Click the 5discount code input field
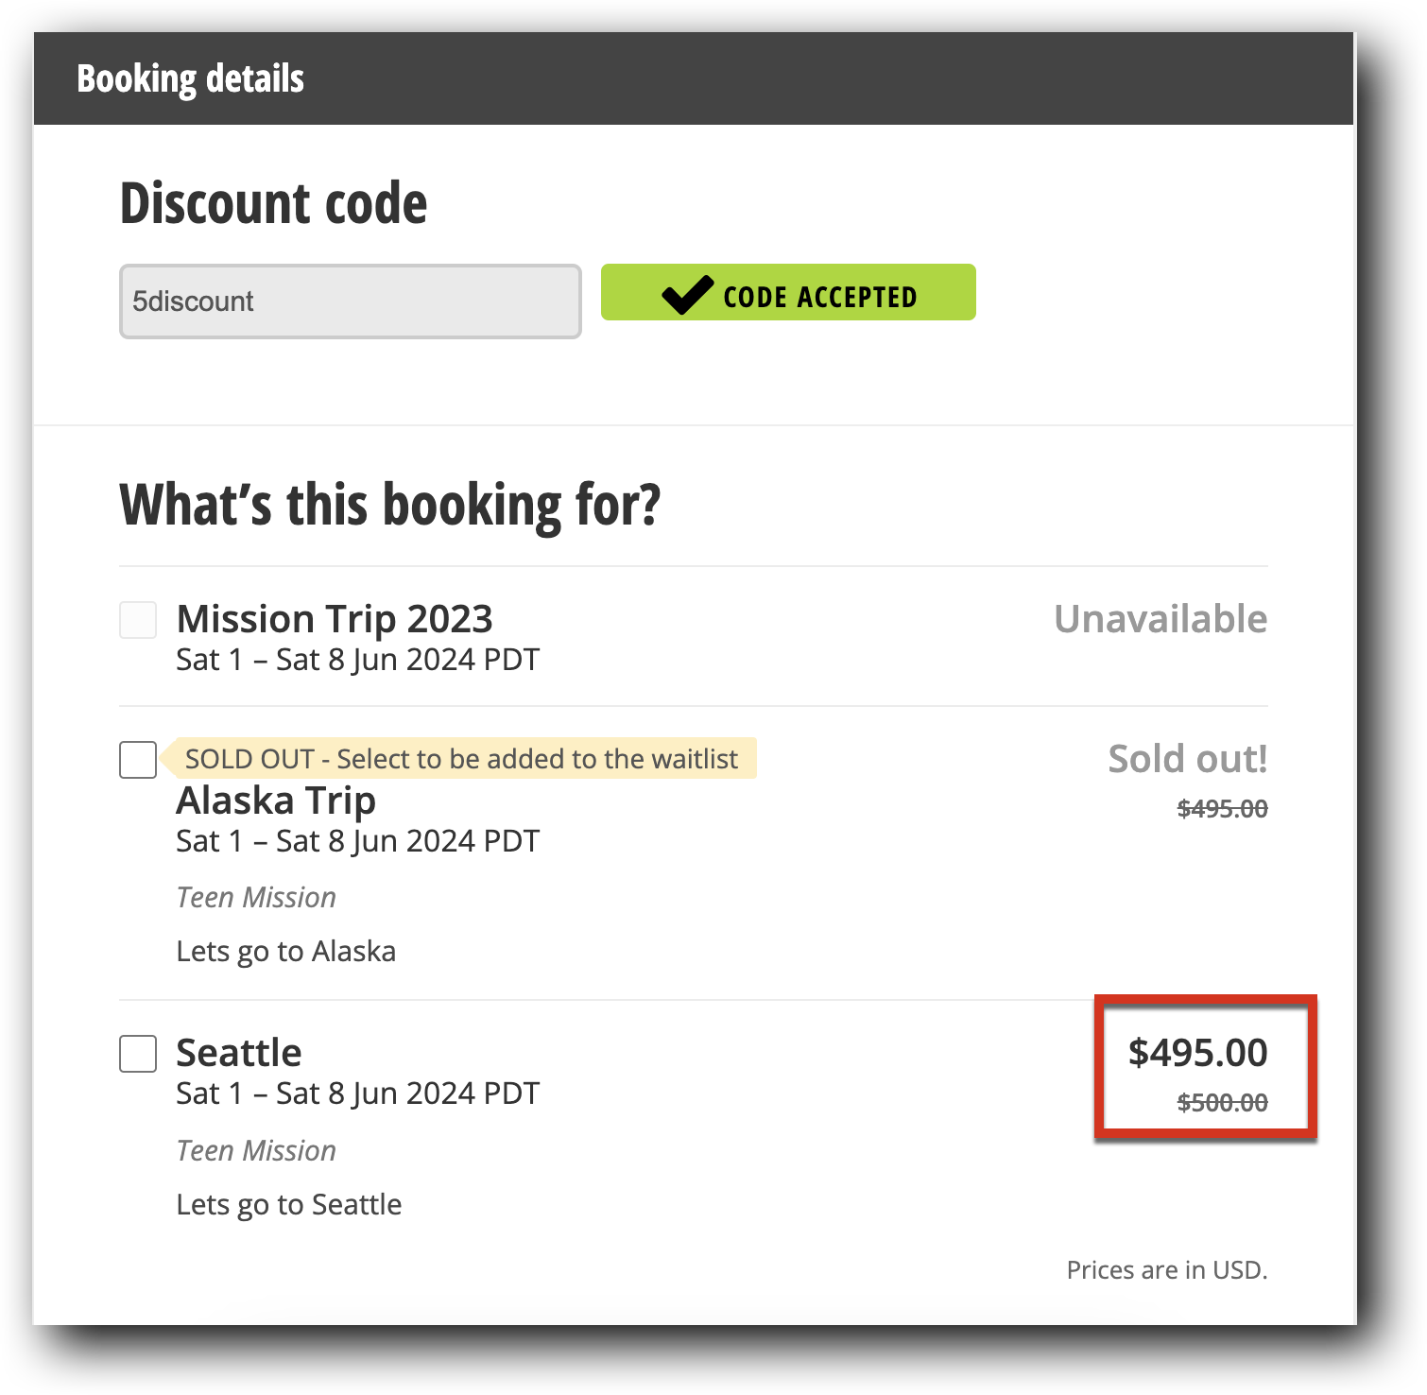 (x=349, y=301)
